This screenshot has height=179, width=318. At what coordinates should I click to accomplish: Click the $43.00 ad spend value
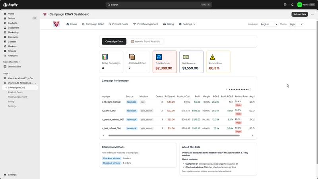[x=171, y=102]
